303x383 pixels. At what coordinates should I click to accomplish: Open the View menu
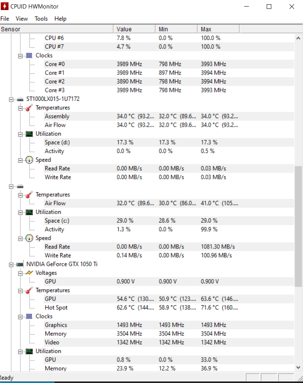[22, 19]
